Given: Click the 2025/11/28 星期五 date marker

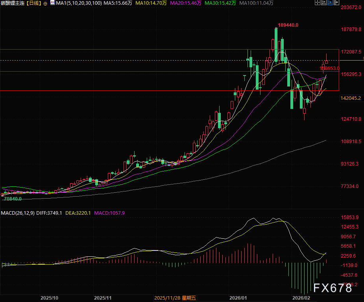Looking at the screenshot, I should tap(176, 298).
